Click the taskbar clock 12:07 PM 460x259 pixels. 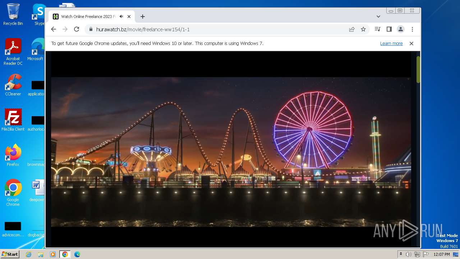(442, 254)
